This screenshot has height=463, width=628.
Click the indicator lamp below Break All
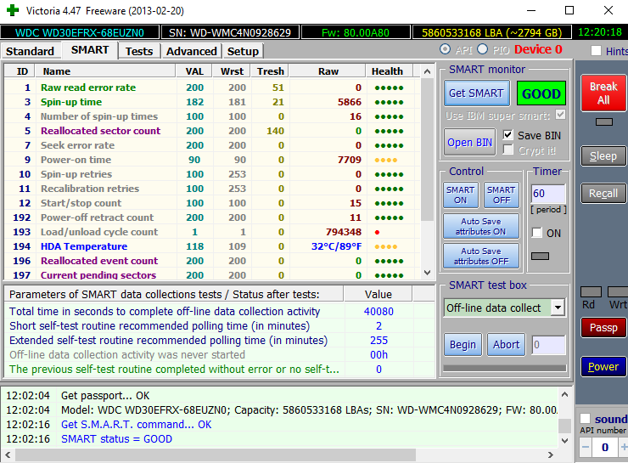coord(603,121)
